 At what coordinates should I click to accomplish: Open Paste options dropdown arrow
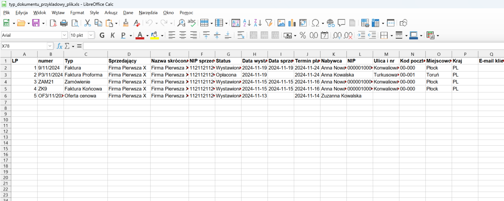click(x=115, y=23)
